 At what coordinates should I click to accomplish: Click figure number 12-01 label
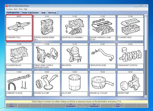point(103,44)
